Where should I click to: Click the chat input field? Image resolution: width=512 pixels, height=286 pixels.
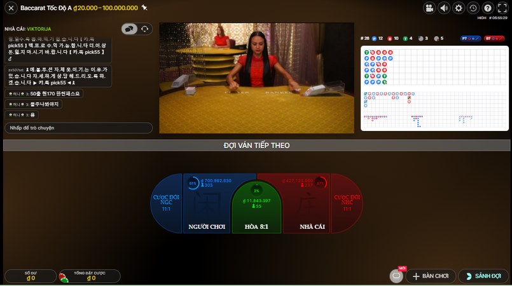[x=78, y=128]
